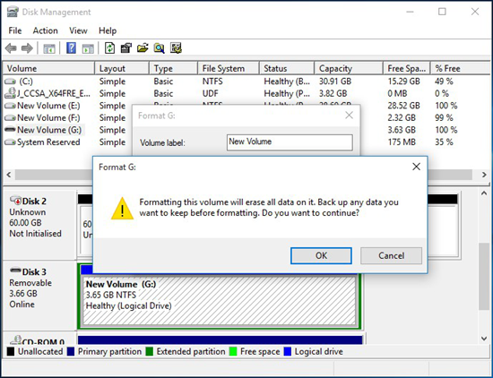Screen dimensions: 493x378
Task: Click the disk pane vertical scrollbar thumb
Action: 484,276
